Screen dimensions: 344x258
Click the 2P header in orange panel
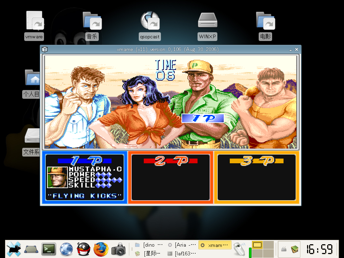[171, 161]
